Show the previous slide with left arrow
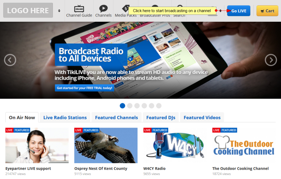The image size is (281, 179). tap(10, 60)
